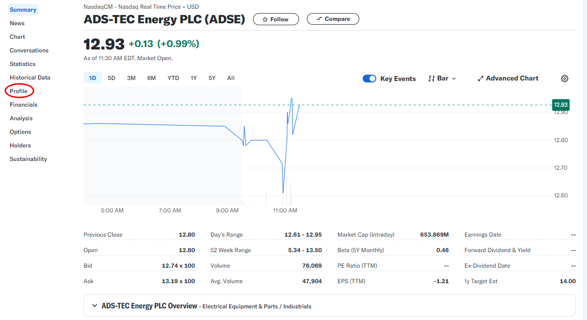Click the Avg. Volume value 47,904
Screen dimensions: 587x320
[312, 281]
